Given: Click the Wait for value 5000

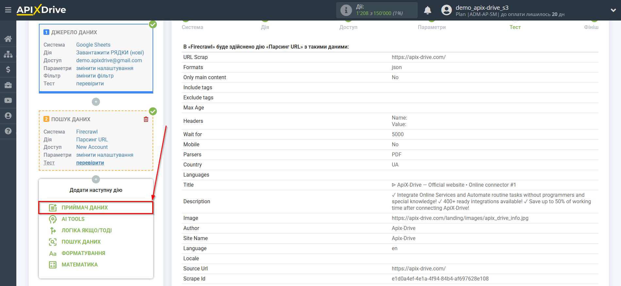Looking at the screenshot, I should 398,135.
